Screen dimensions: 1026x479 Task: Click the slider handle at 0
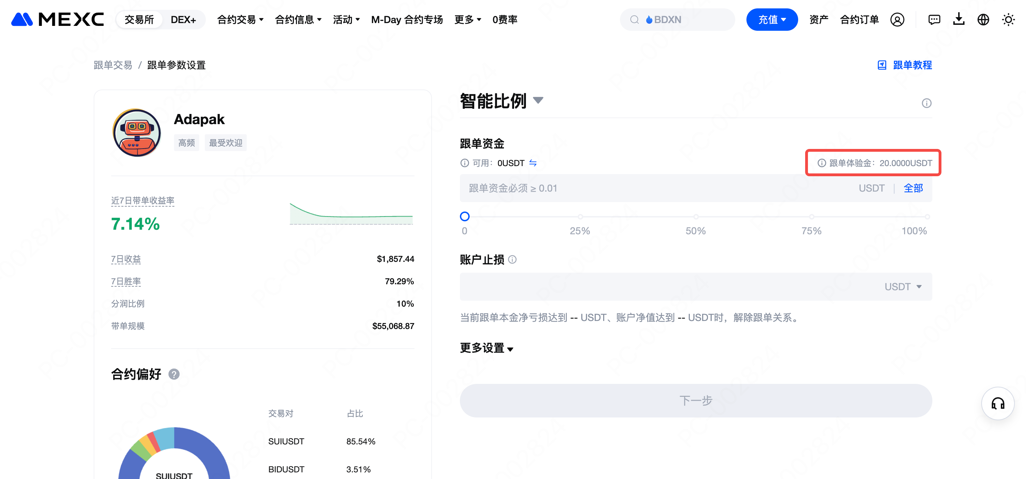coord(464,216)
